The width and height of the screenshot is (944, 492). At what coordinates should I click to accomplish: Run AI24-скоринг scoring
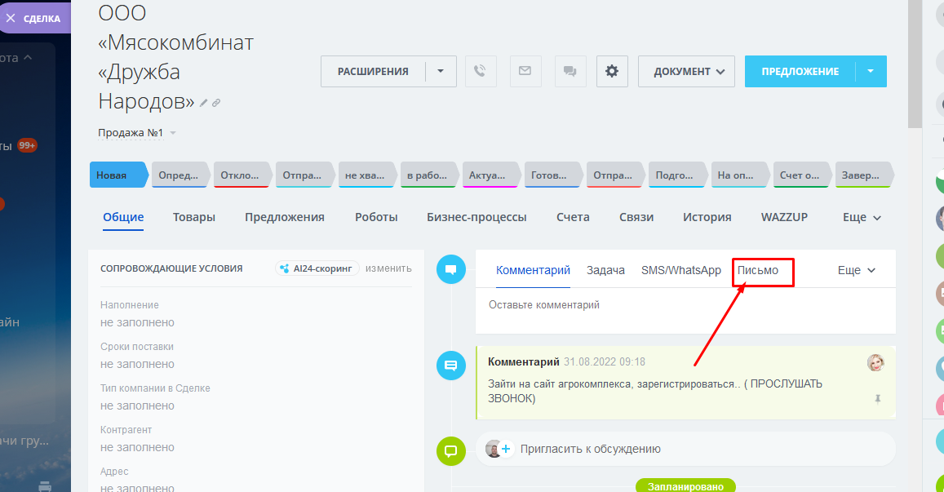317,268
